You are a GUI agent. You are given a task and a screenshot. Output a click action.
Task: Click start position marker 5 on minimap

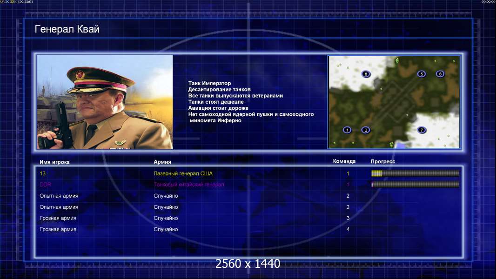(422, 74)
